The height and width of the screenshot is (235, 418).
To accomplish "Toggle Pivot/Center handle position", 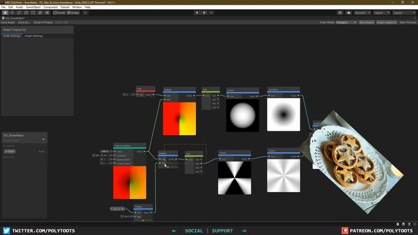I will click(x=59, y=13).
